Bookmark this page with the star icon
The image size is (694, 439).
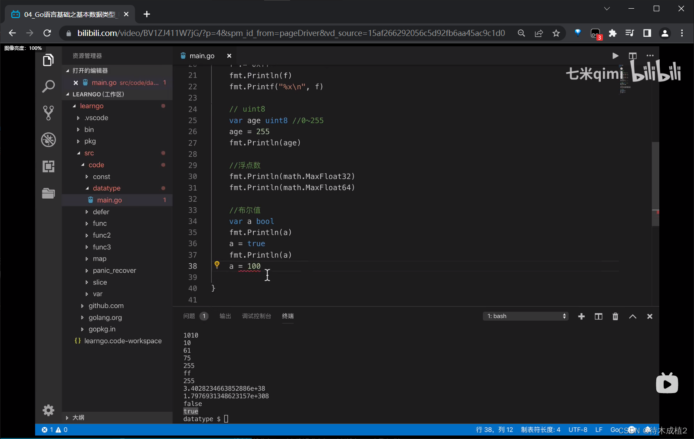pyautogui.click(x=556, y=33)
